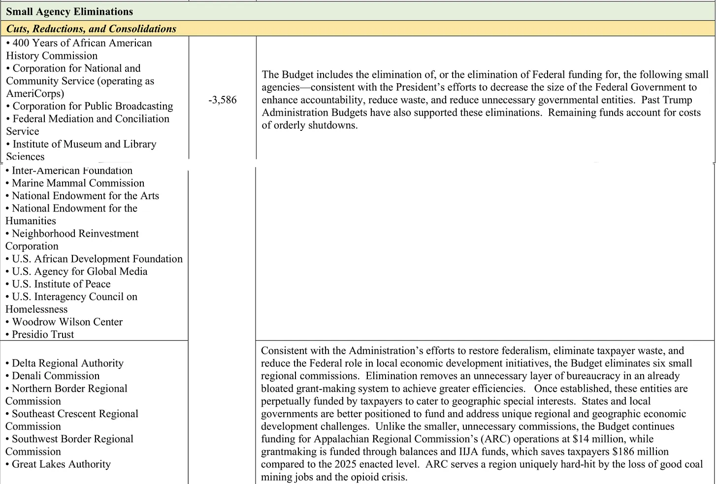The width and height of the screenshot is (717, 484).
Task: Click the -3,586 amount cell
Action: (223, 100)
